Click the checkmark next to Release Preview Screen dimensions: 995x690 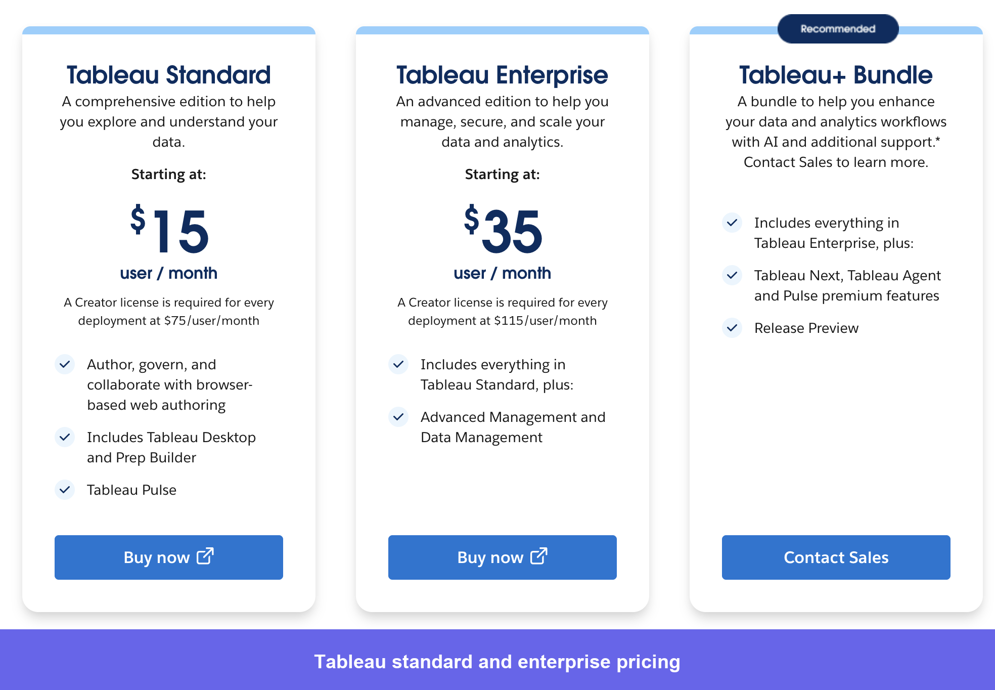point(732,328)
